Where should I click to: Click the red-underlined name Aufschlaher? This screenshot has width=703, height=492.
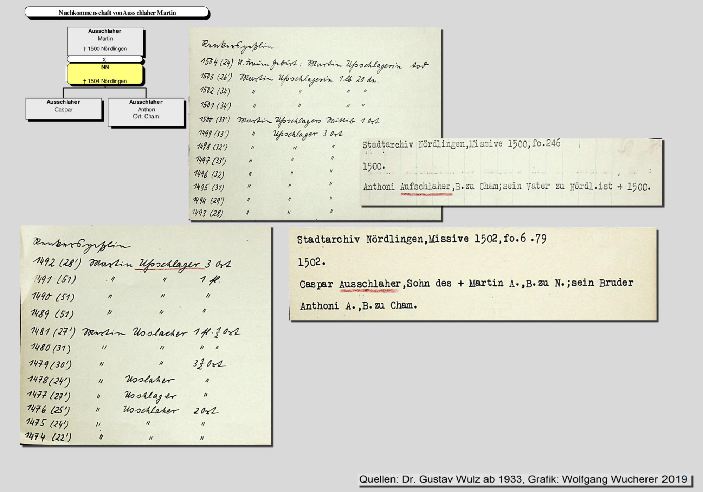[425, 186]
